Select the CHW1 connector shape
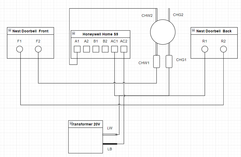The image size is (241, 157). [156, 62]
